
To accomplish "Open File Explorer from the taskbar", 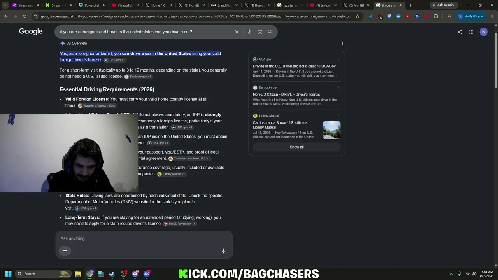I will (78, 274).
